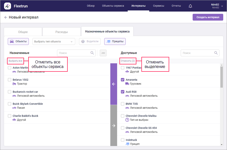Screen dimensions: 227x150
Task: Click the left arrow to assign selected objects
Action: pos(114,84)
